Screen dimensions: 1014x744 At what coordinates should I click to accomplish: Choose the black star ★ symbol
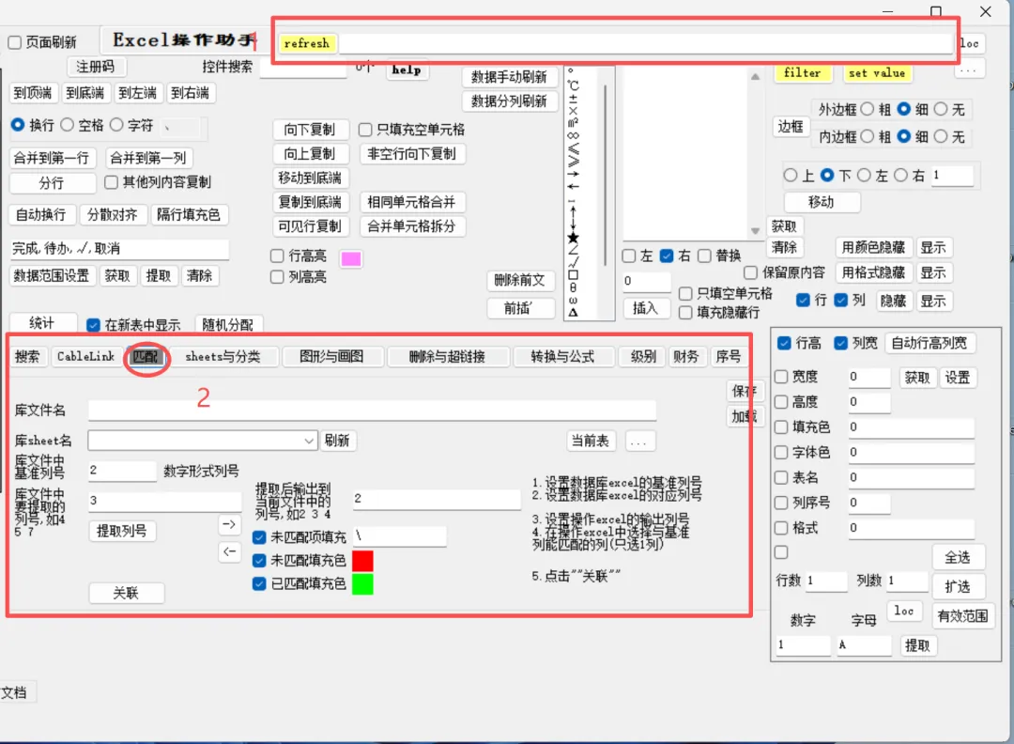click(573, 238)
